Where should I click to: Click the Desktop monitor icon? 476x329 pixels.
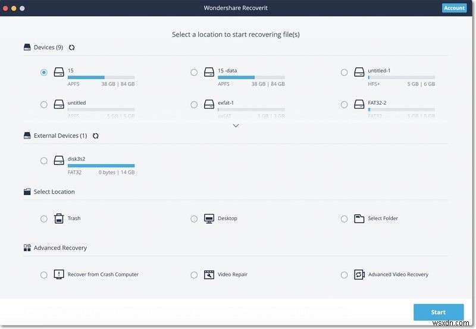(x=209, y=218)
